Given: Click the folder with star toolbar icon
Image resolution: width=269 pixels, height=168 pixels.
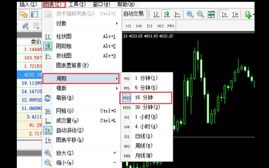Looking at the screenshot, I should pyautogui.click(x=24, y=14).
